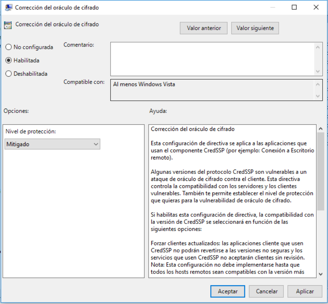The width and height of the screenshot is (328, 304).
Task: Click the Cancelar button
Action: coord(266,291)
